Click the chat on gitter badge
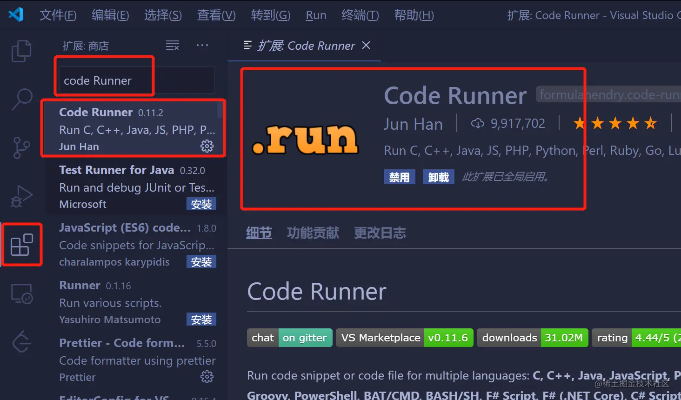681x400 pixels. click(289, 338)
